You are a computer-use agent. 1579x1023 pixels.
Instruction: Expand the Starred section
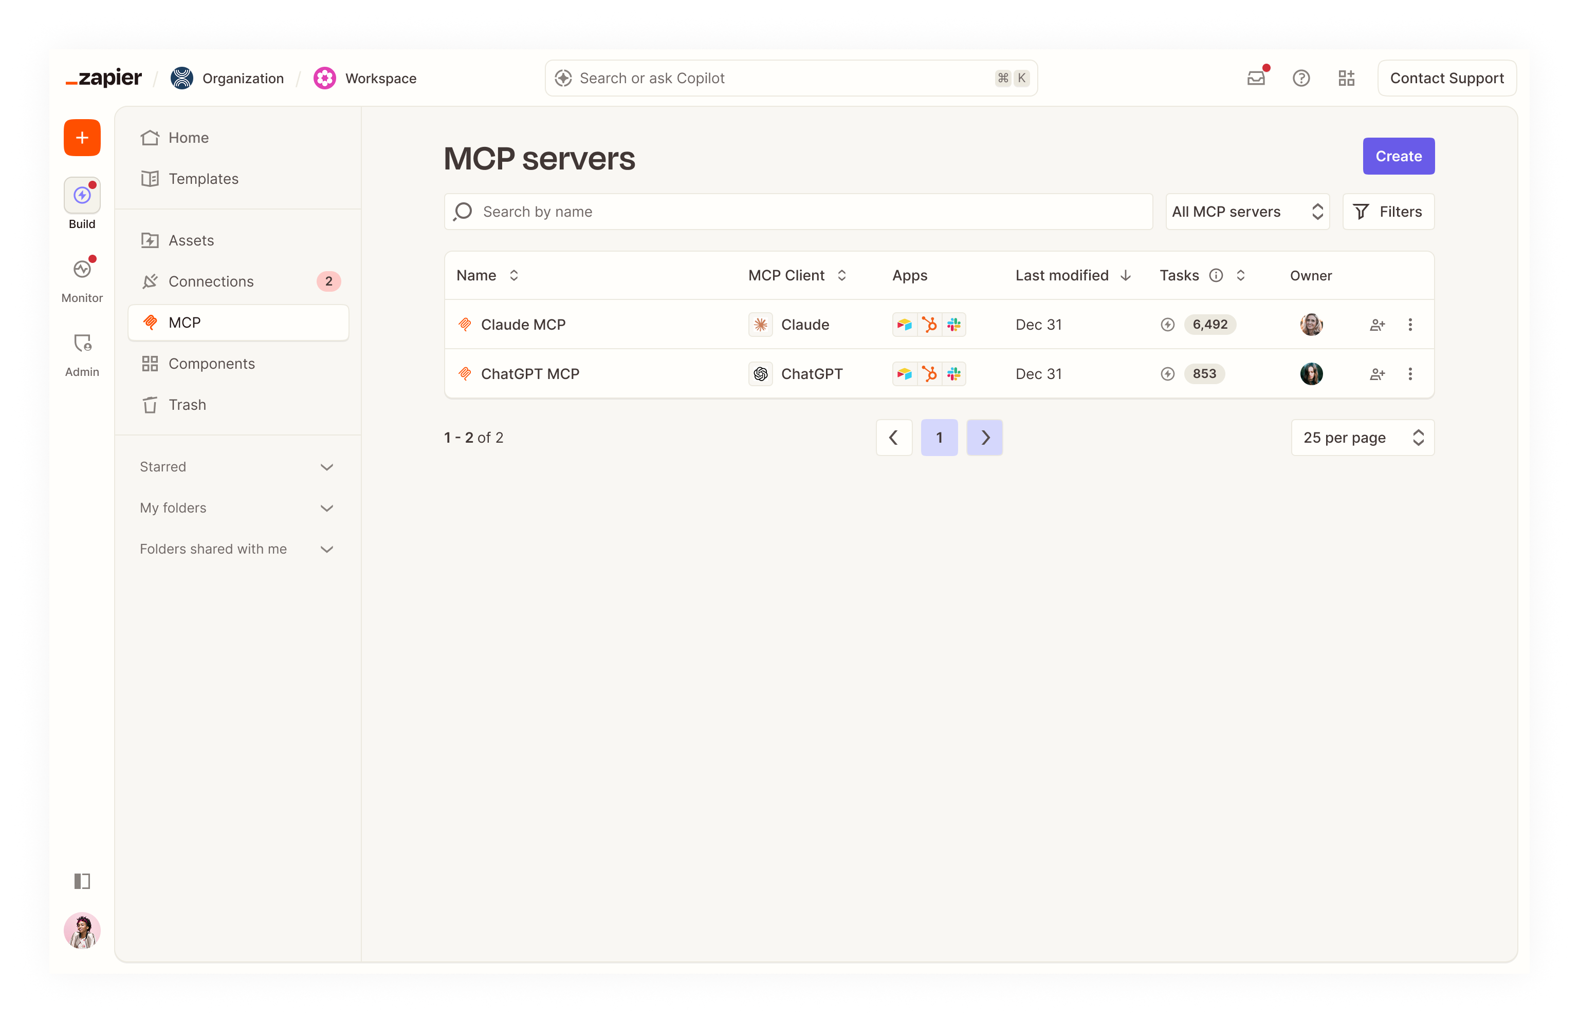click(x=237, y=467)
